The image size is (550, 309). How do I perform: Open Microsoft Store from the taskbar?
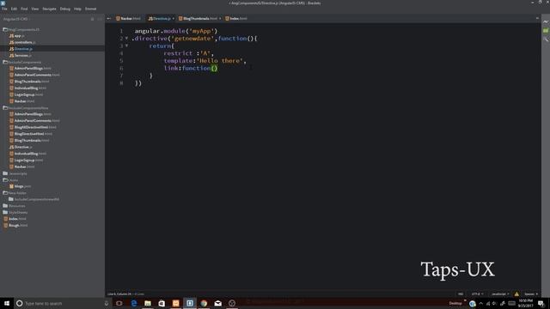point(162,303)
